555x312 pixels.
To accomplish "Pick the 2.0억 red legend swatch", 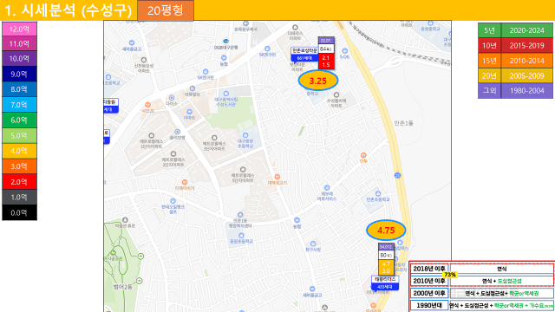I will [19, 182].
